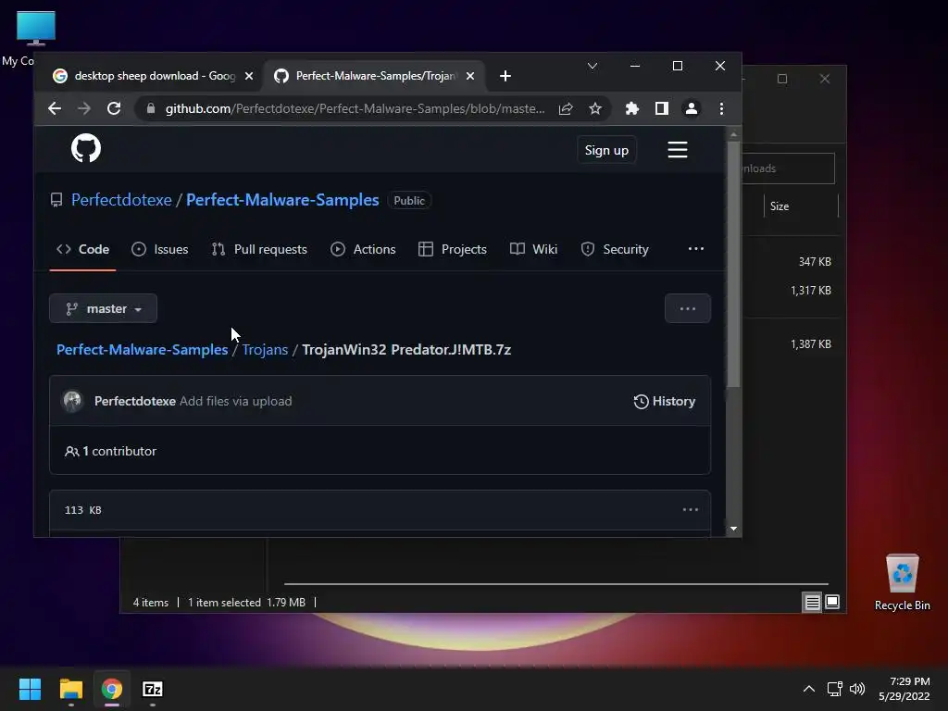Select the 1,387 KB size cell
This screenshot has width=948, height=711.
pos(811,344)
